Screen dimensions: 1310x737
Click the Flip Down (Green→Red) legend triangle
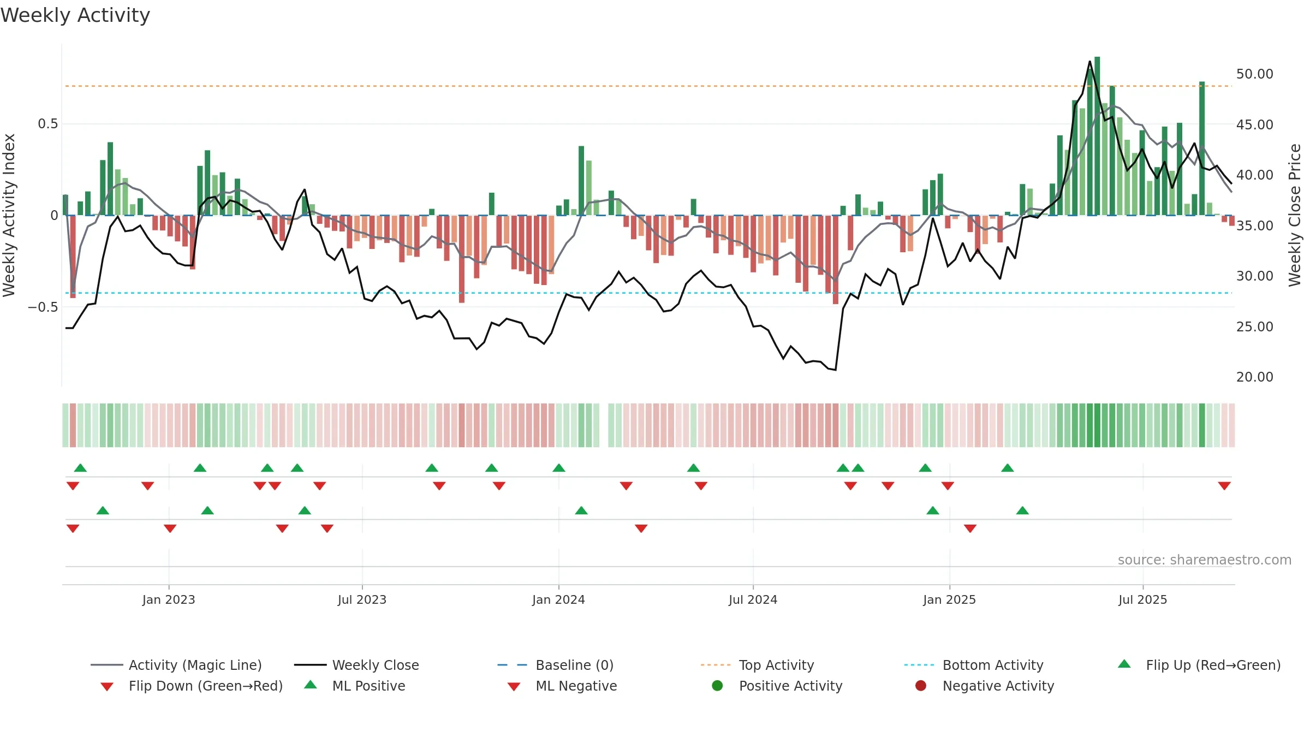tap(107, 687)
